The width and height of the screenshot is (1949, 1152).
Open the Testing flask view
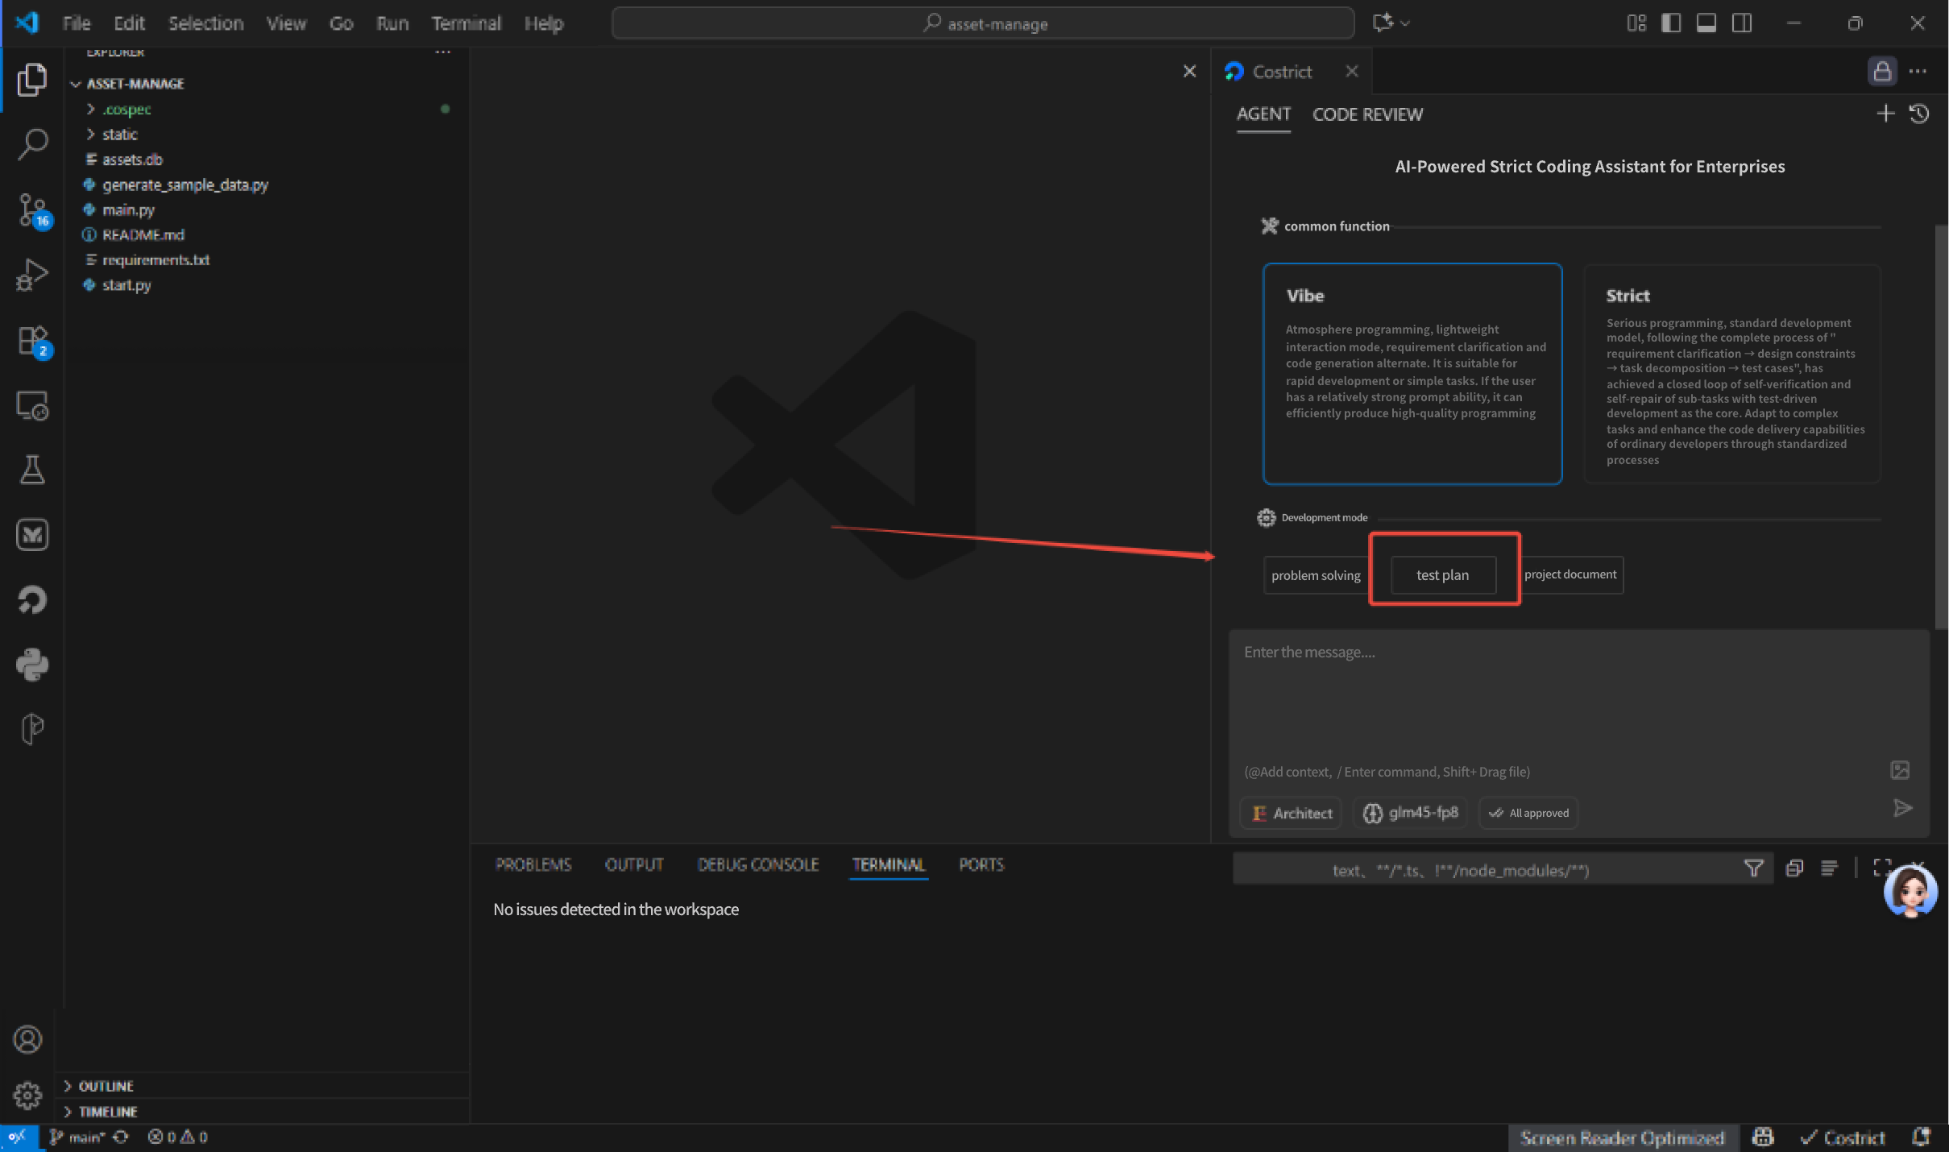pyautogui.click(x=32, y=470)
